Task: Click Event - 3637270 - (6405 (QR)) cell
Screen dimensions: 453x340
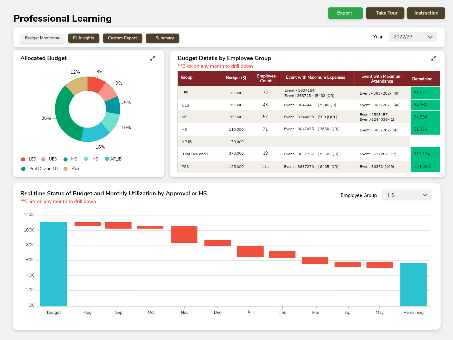Action: [x=317, y=167]
